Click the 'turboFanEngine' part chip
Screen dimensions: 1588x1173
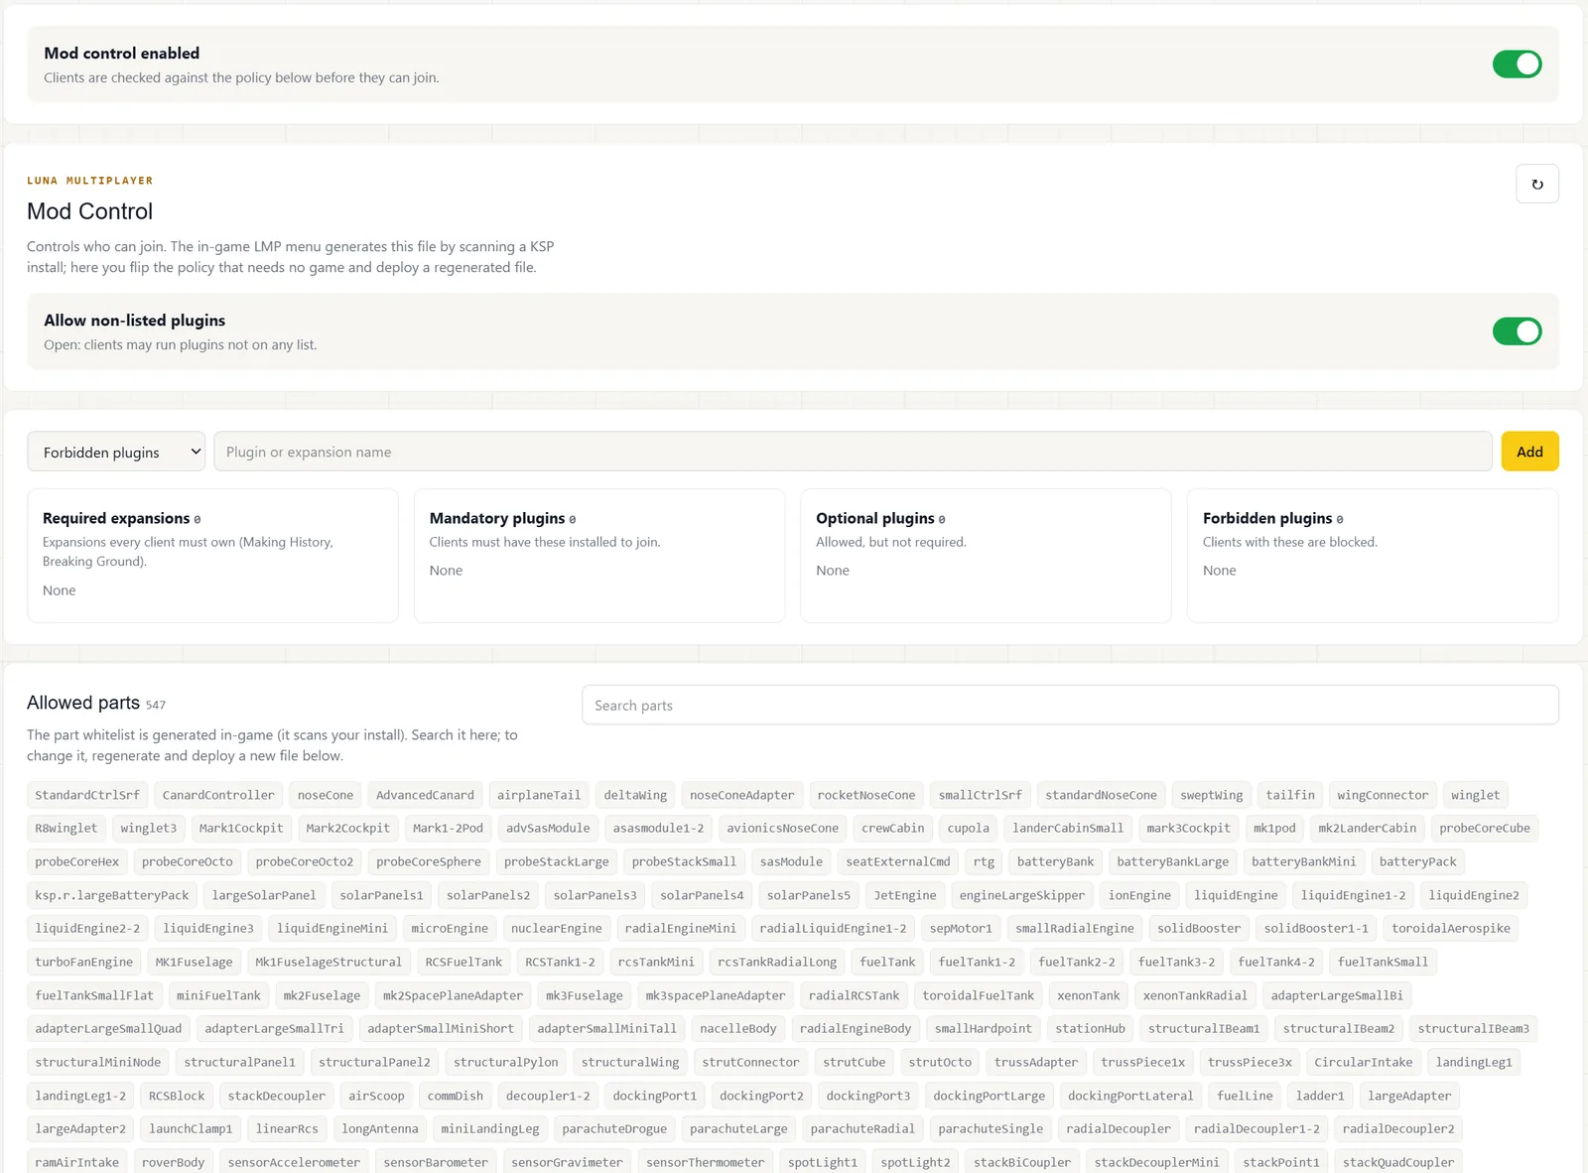coord(83,962)
